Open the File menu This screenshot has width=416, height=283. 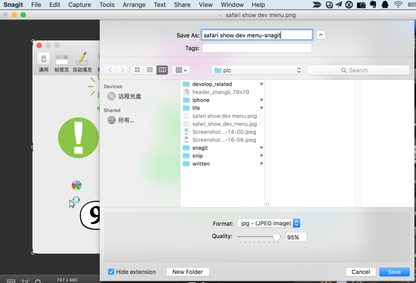click(36, 5)
